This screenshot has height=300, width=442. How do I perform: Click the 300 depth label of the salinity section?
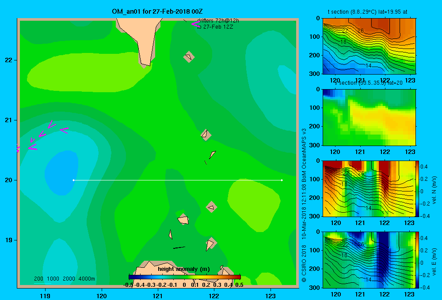(x=315, y=145)
